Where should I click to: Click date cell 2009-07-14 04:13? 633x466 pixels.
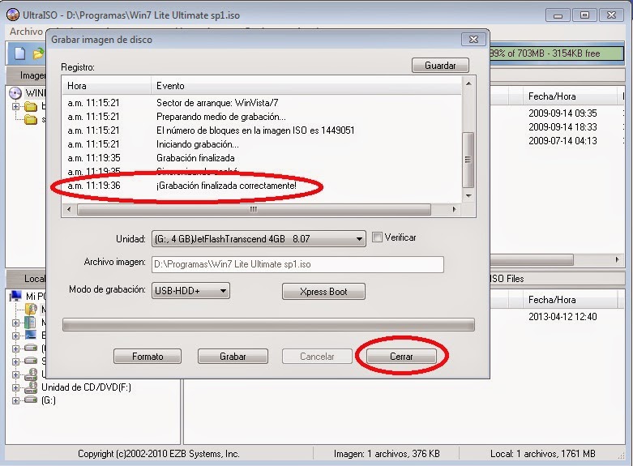[562, 140]
